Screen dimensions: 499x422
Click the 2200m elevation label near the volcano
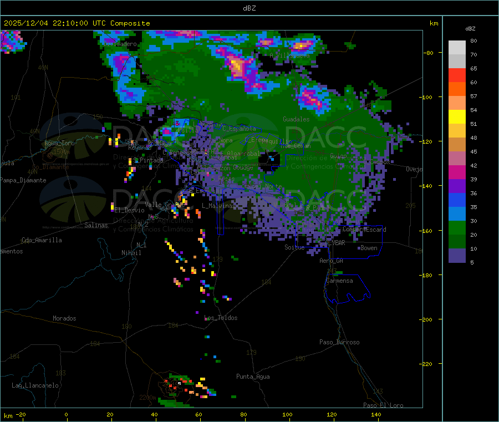pos(147,398)
